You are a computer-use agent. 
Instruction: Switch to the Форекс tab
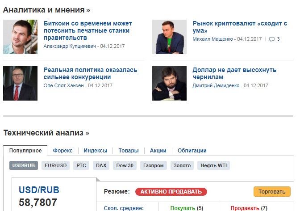coord(63,151)
